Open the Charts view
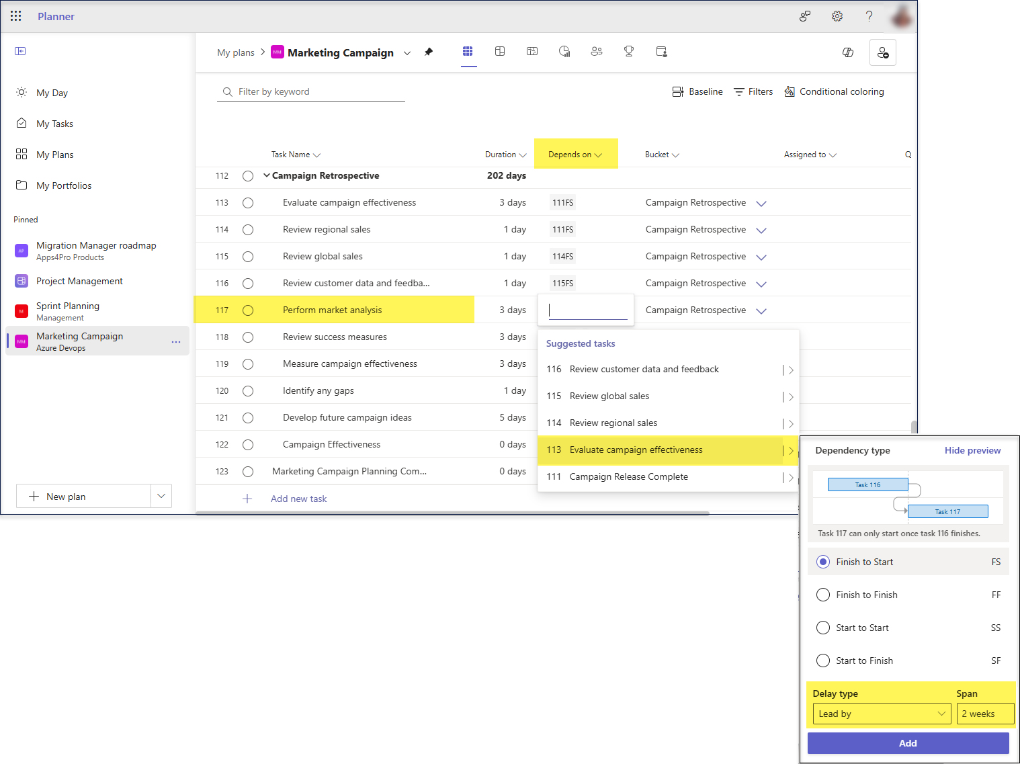The height and width of the screenshot is (764, 1020). pyautogui.click(x=564, y=51)
